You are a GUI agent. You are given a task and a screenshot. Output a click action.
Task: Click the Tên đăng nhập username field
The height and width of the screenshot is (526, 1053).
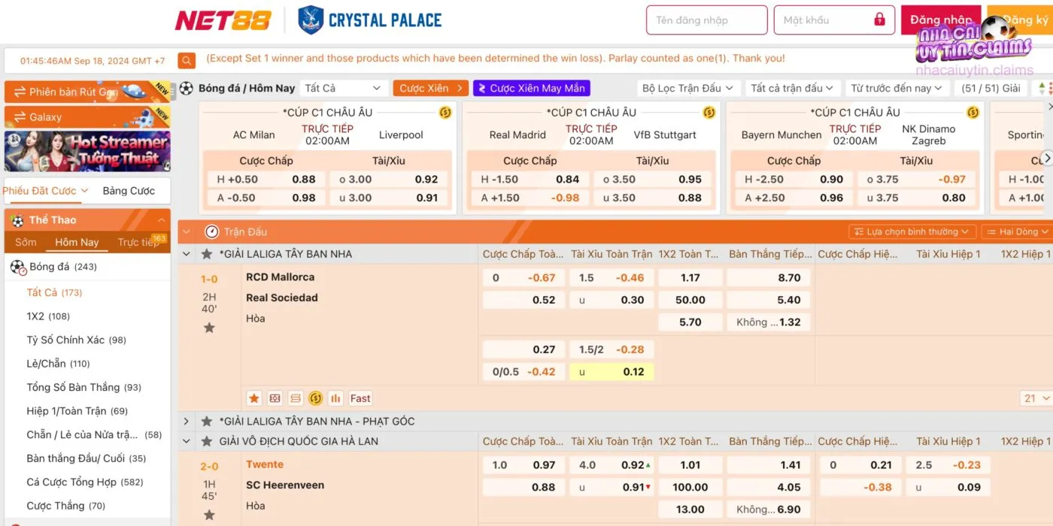coord(706,20)
